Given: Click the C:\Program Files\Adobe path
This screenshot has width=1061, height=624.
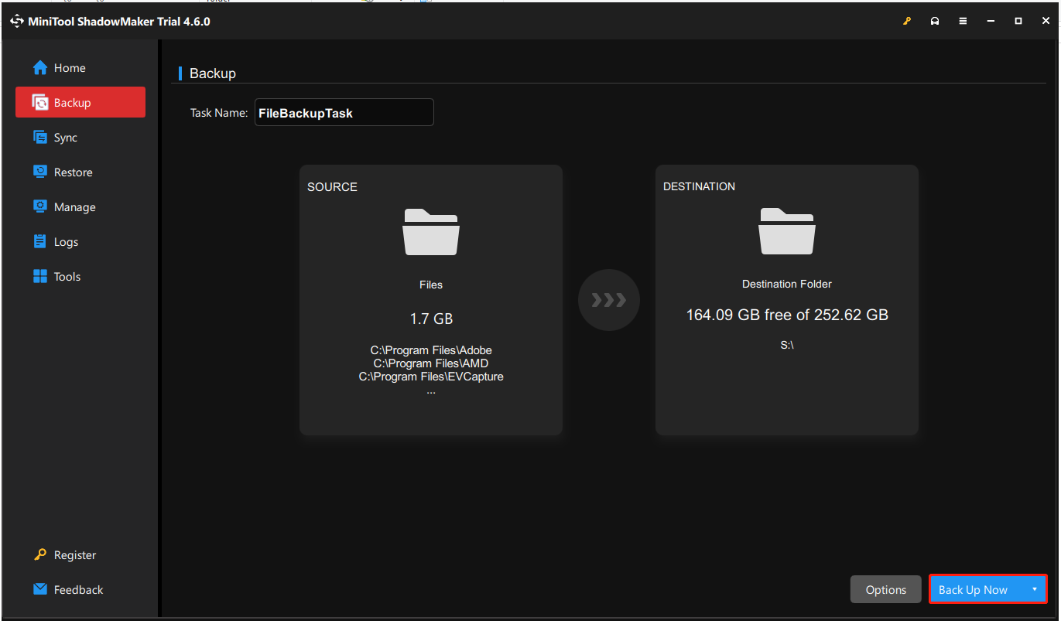Looking at the screenshot, I should [431, 350].
